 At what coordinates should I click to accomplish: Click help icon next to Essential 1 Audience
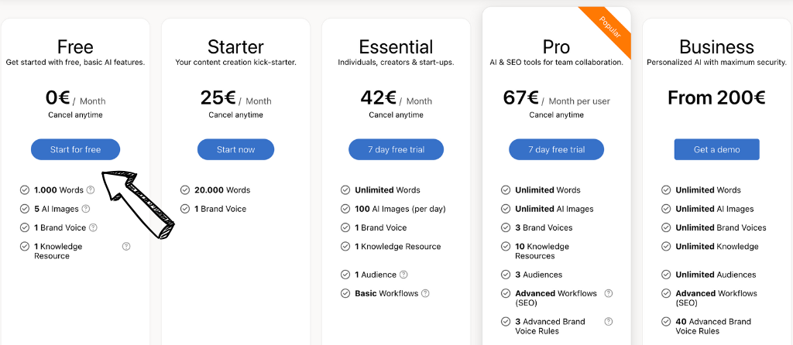pyautogui.click(x=403, y=275)
